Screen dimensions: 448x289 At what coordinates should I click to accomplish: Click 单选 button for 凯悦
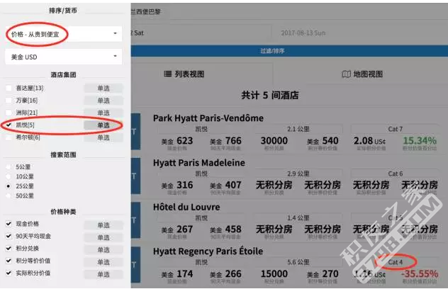103,125
